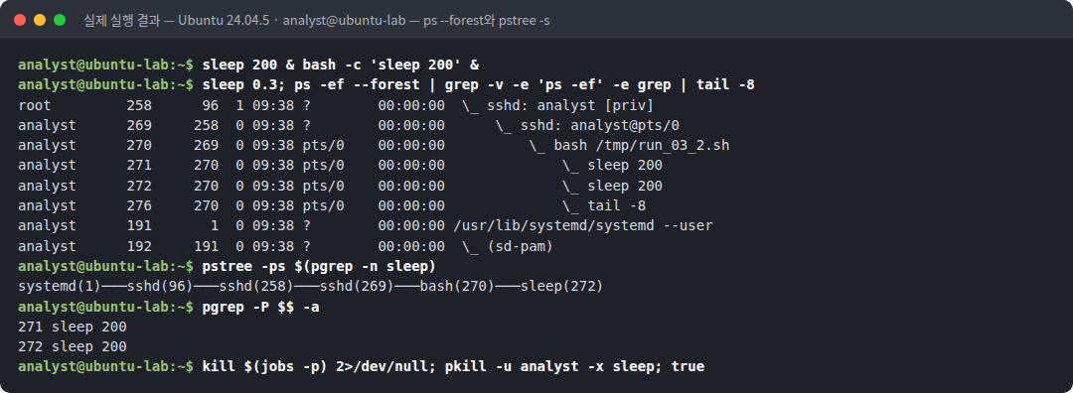
Task: Click the "pstree -ps $(pgrep -n sleep)" command
Action: [x=319, y=266]
